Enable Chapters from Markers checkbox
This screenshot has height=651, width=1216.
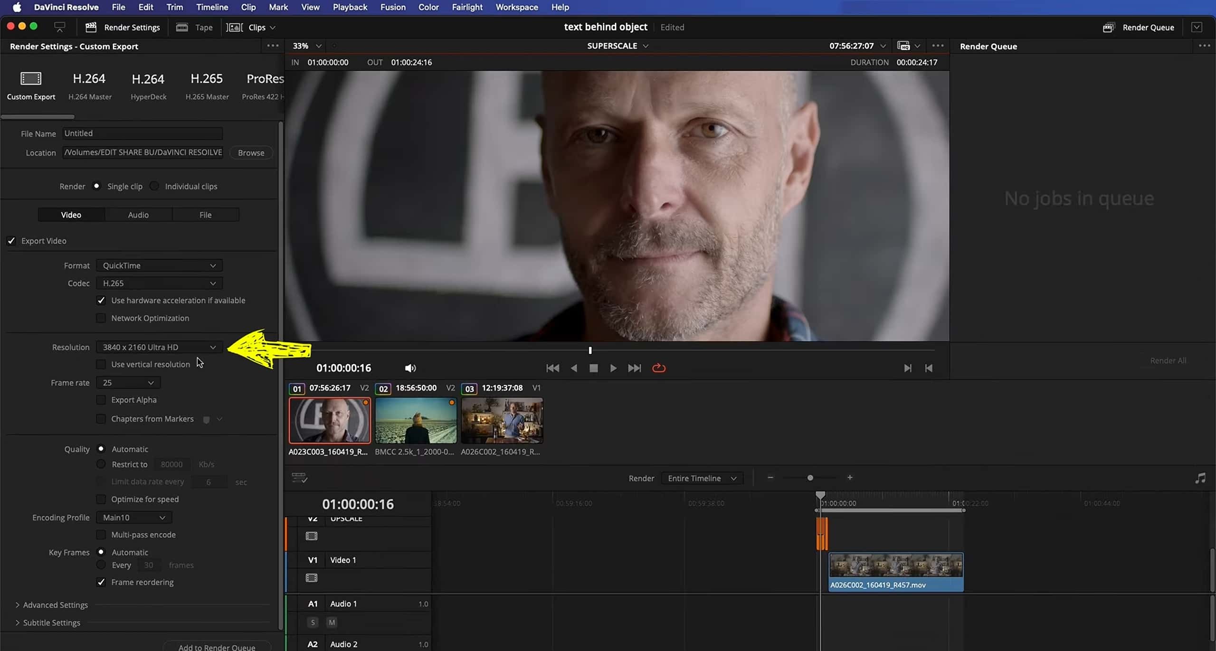[x=101, y=419]
